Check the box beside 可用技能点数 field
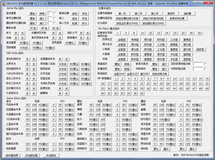 [x=205, y=69]
